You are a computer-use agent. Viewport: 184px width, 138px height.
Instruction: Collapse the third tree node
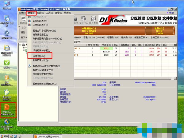(x=24, y=50)
